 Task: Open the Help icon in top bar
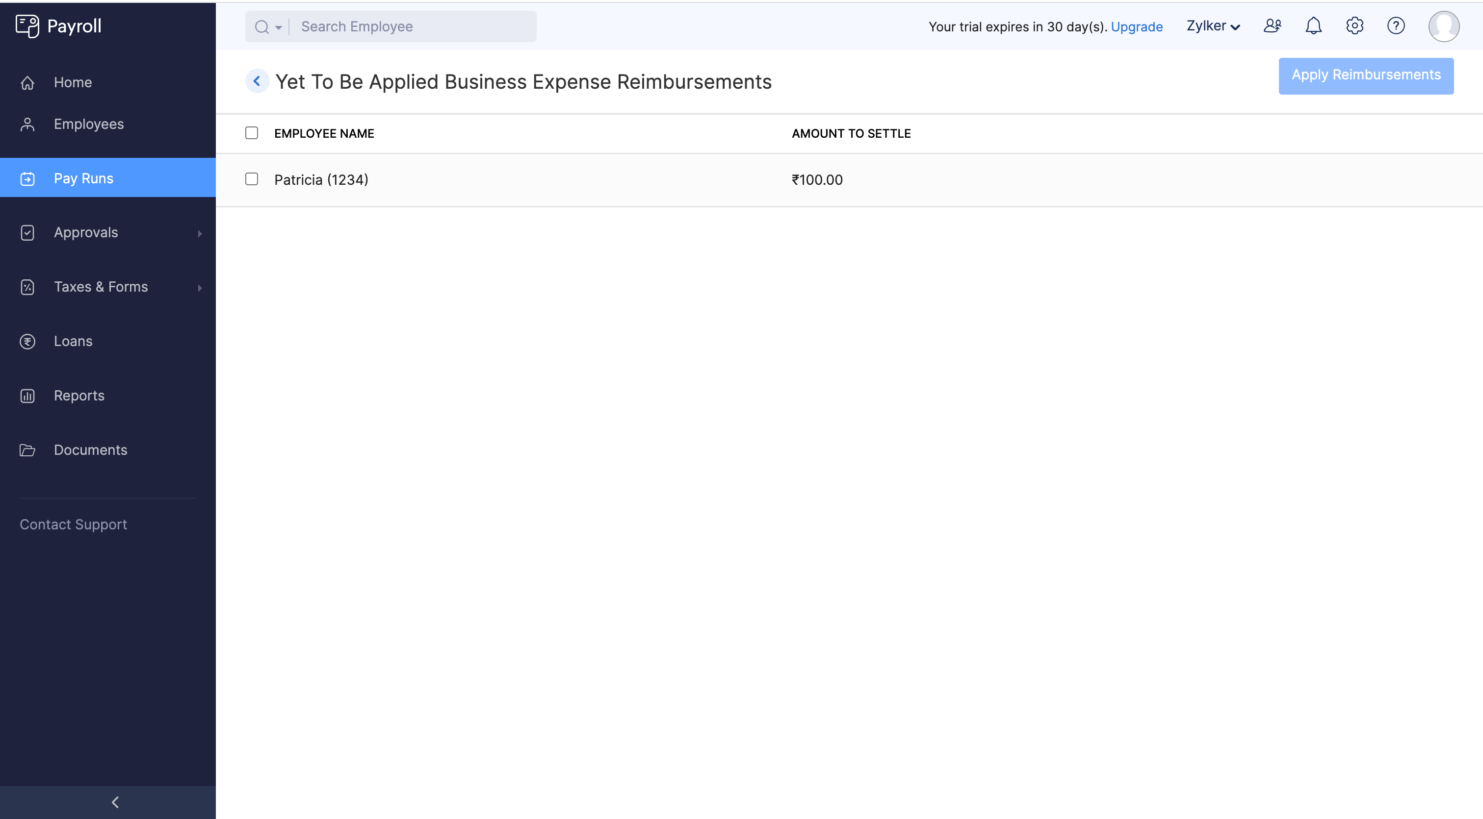coord(1396,26)
